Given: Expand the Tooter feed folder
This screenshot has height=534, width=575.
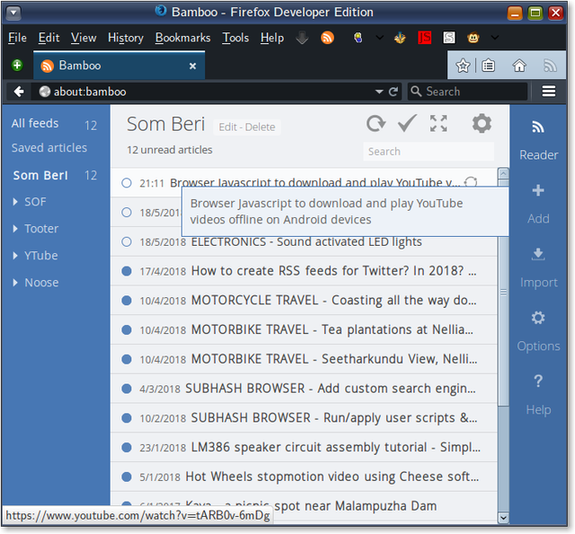Looking at the screenshot, I should [15, 229].
